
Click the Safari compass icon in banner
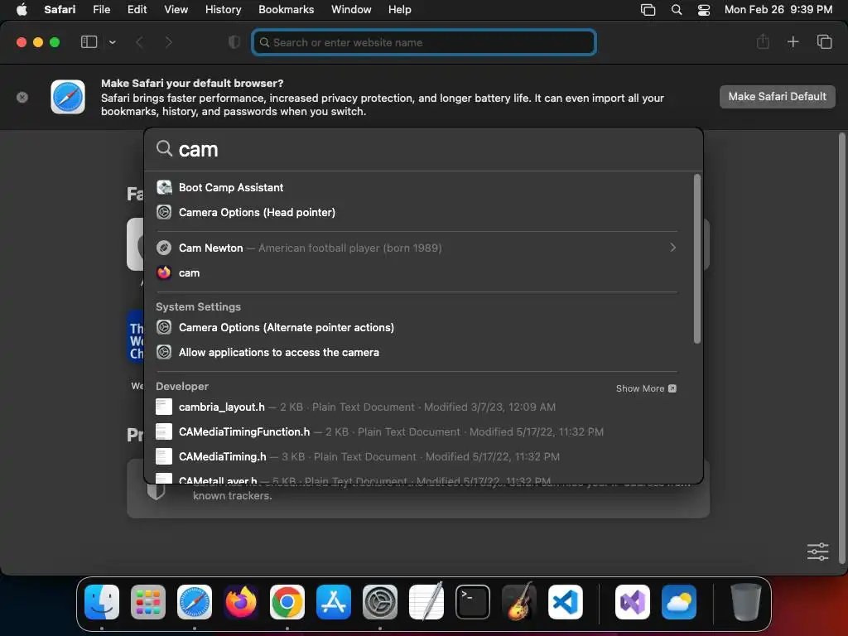[x=68, y=97]
